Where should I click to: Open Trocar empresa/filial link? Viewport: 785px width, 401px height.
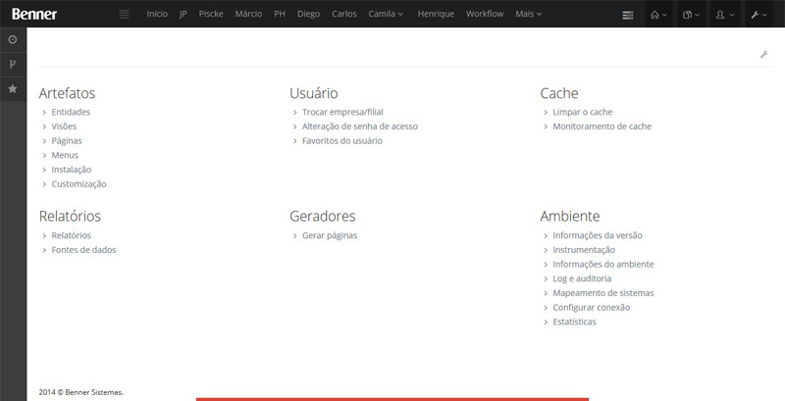[342, 112]
